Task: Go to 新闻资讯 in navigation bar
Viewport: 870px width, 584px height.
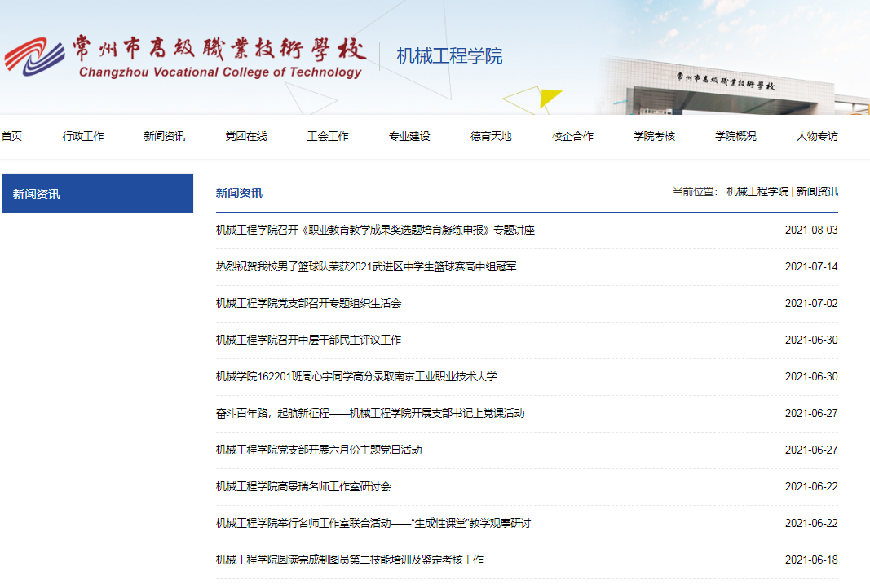Action: pyautogui.click(x=165, y=136)
